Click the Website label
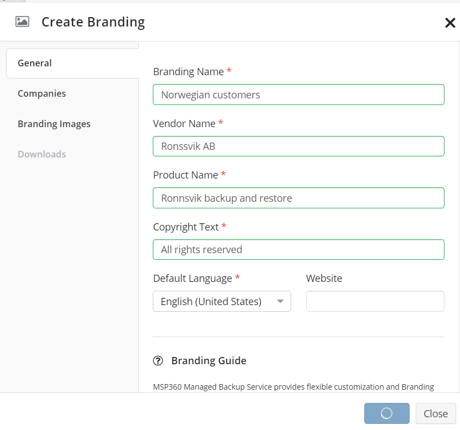This screenshot has height=430, width=460. [x=324, y=278]
